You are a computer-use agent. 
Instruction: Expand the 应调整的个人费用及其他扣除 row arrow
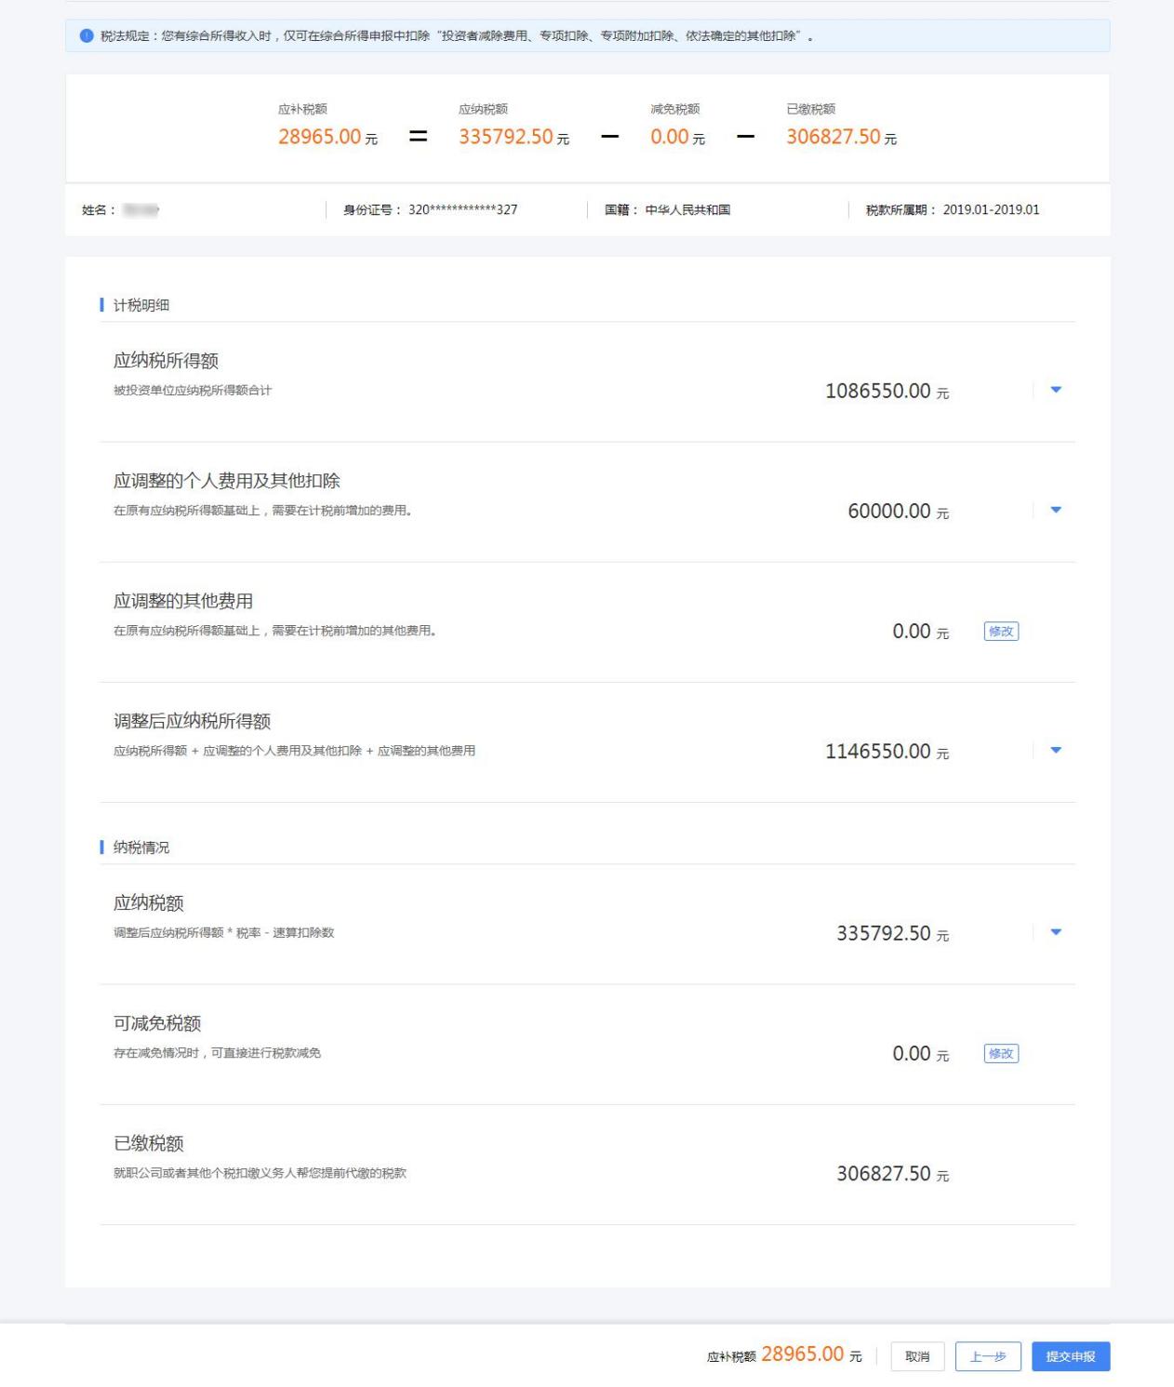1055,510
